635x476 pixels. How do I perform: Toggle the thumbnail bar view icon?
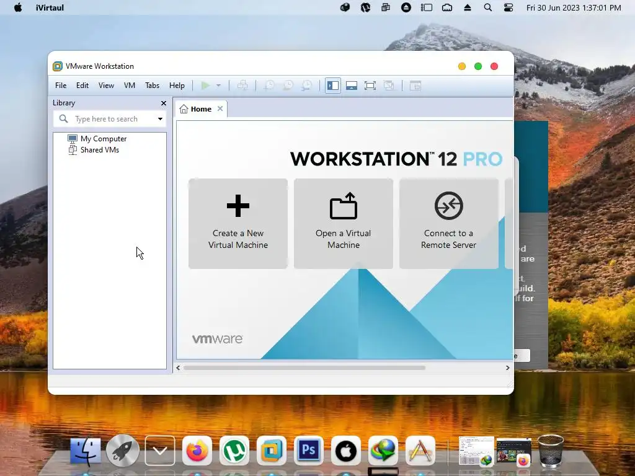click(x=352, y=86)
